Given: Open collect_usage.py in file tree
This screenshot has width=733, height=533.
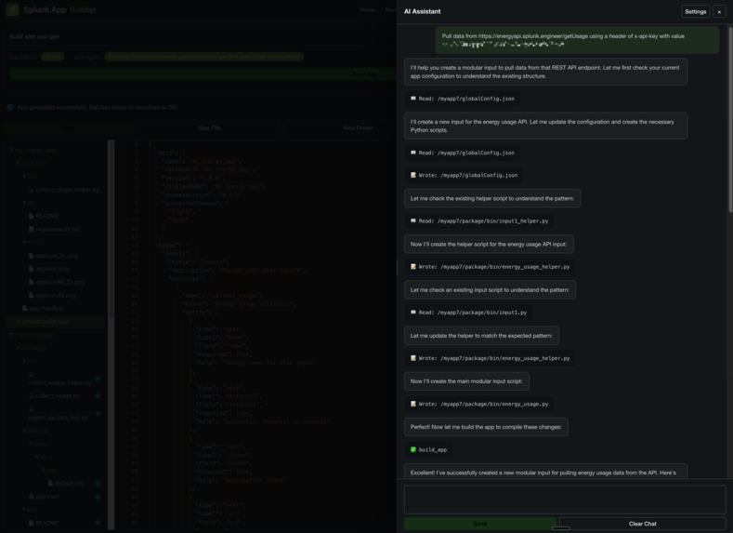Looking at the screenshot, I should tap(58, 395).
